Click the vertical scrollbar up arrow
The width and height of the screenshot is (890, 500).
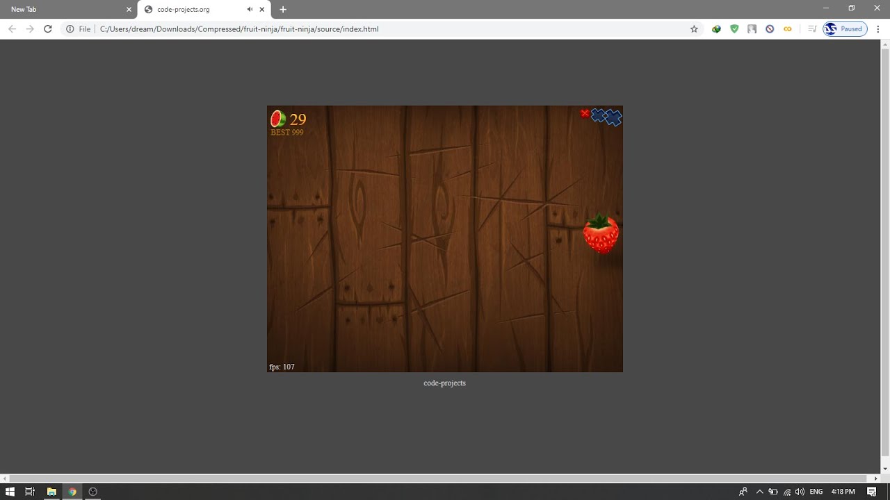click(885, 44)
